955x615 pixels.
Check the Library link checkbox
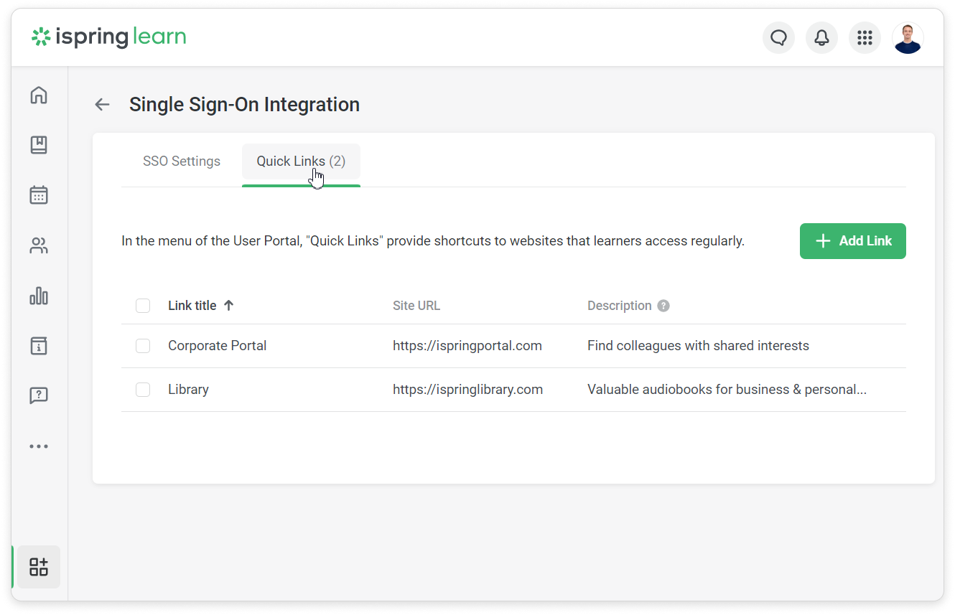point(143,389)
